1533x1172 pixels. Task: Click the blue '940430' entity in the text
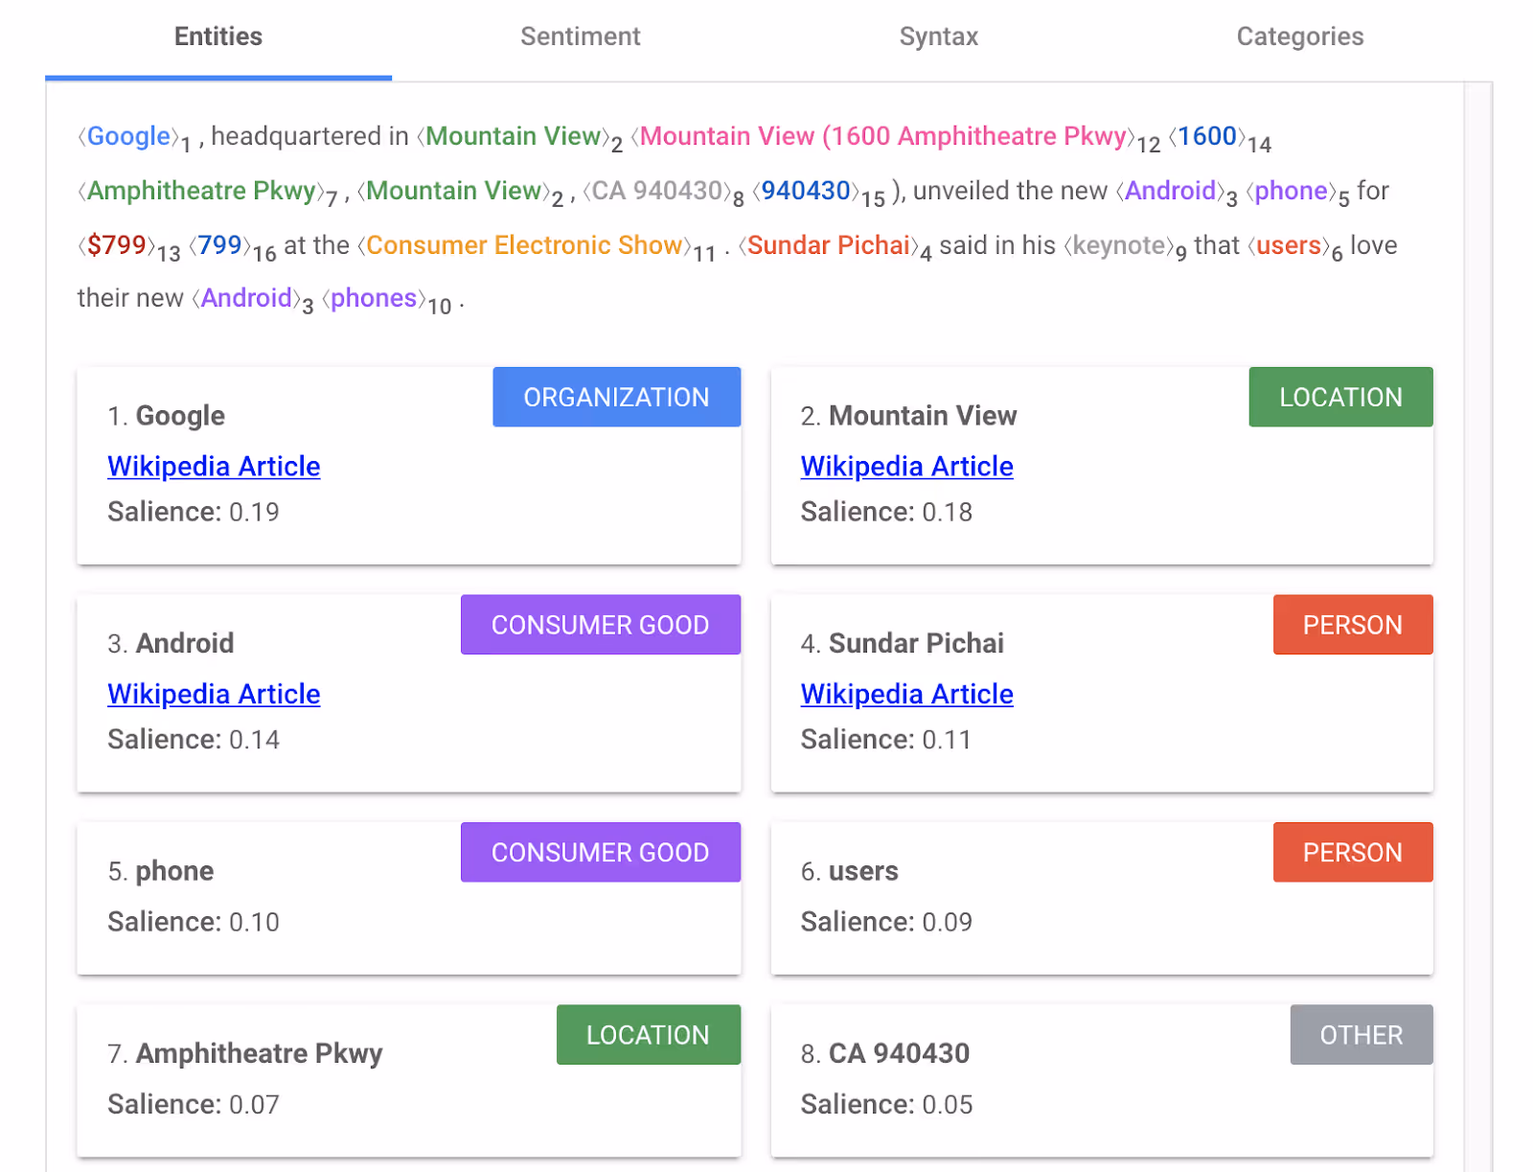point(806,191)
